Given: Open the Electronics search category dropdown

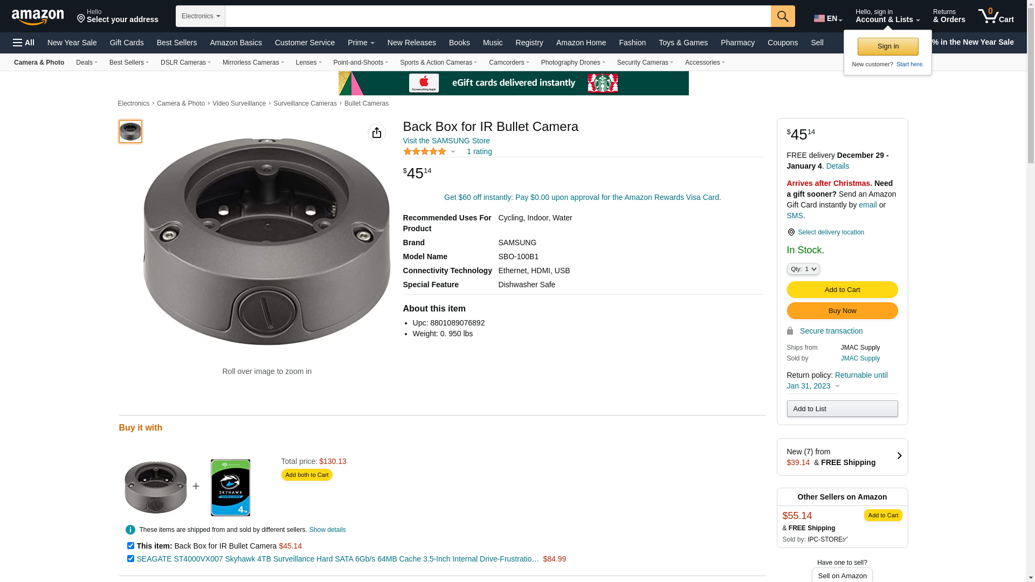Looking at the screenshot, I should pyautogui.click(x=200, y=16).
